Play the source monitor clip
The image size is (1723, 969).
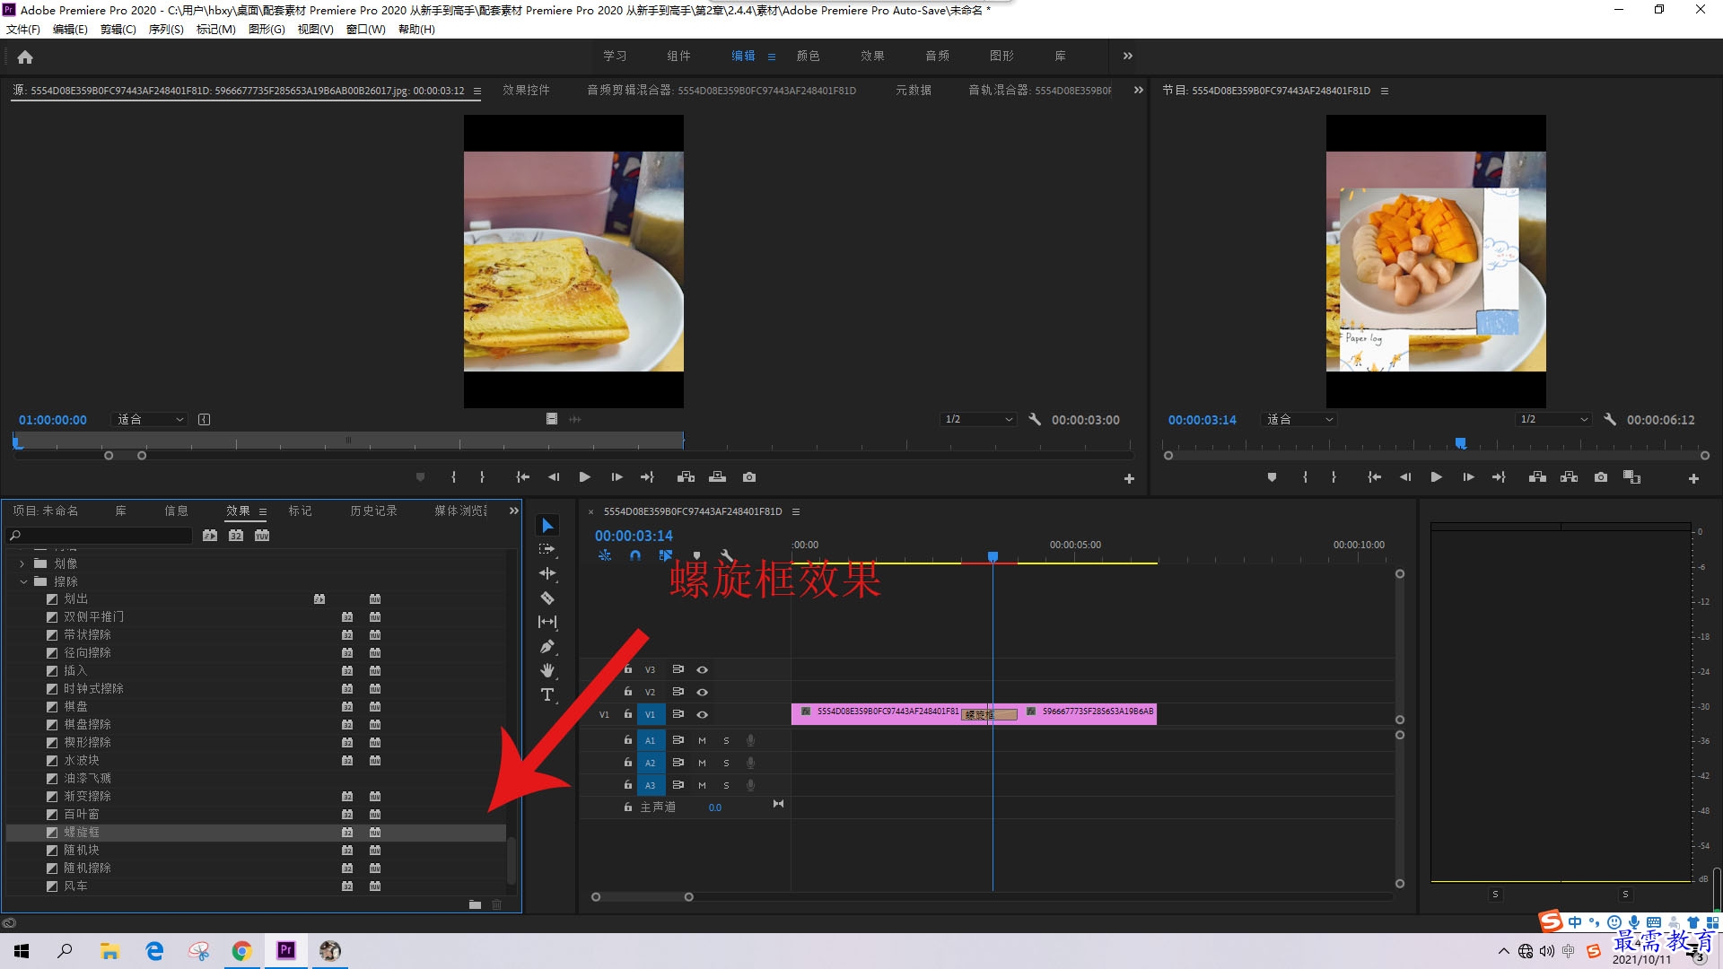(584, 477)
